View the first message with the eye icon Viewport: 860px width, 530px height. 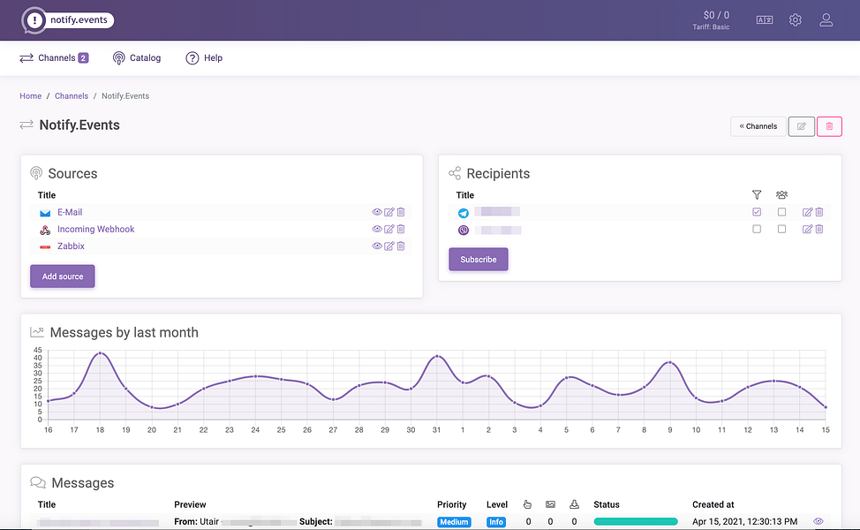[x=819, y=522]
